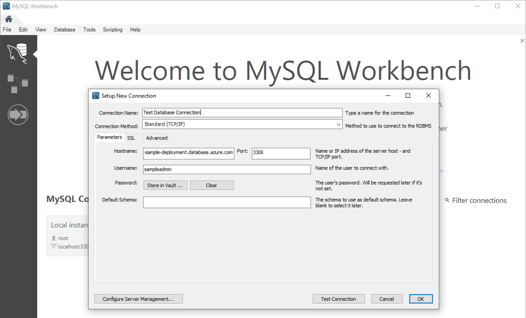Image resolution: width=526 pixels, height=318 pixels.
Task: Click the root user icon on Local instance
Action: [x=53, y=238]
